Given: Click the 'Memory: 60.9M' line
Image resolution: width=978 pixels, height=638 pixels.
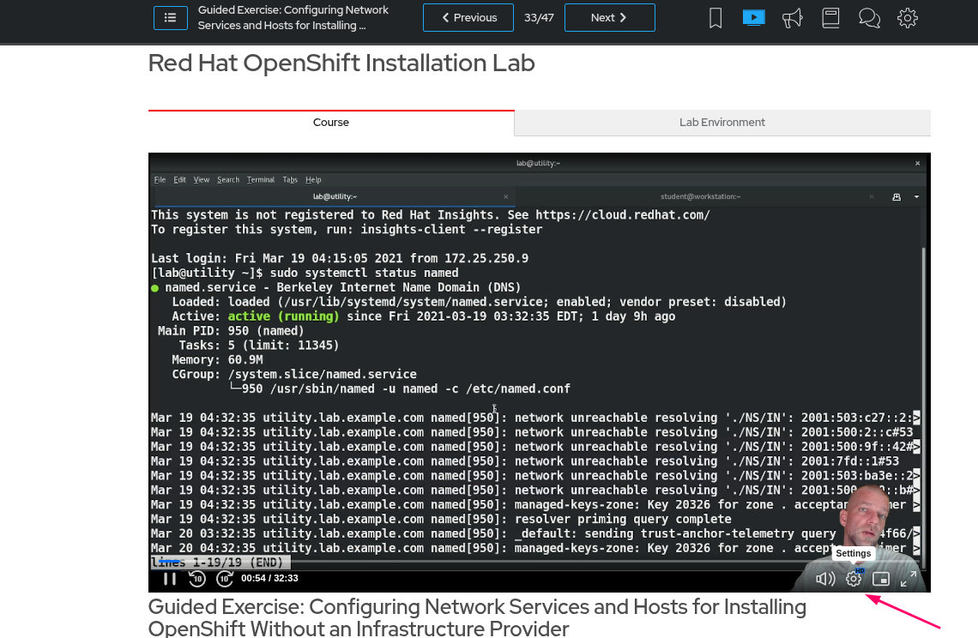Looking at the screenshot, I should 217,360.
